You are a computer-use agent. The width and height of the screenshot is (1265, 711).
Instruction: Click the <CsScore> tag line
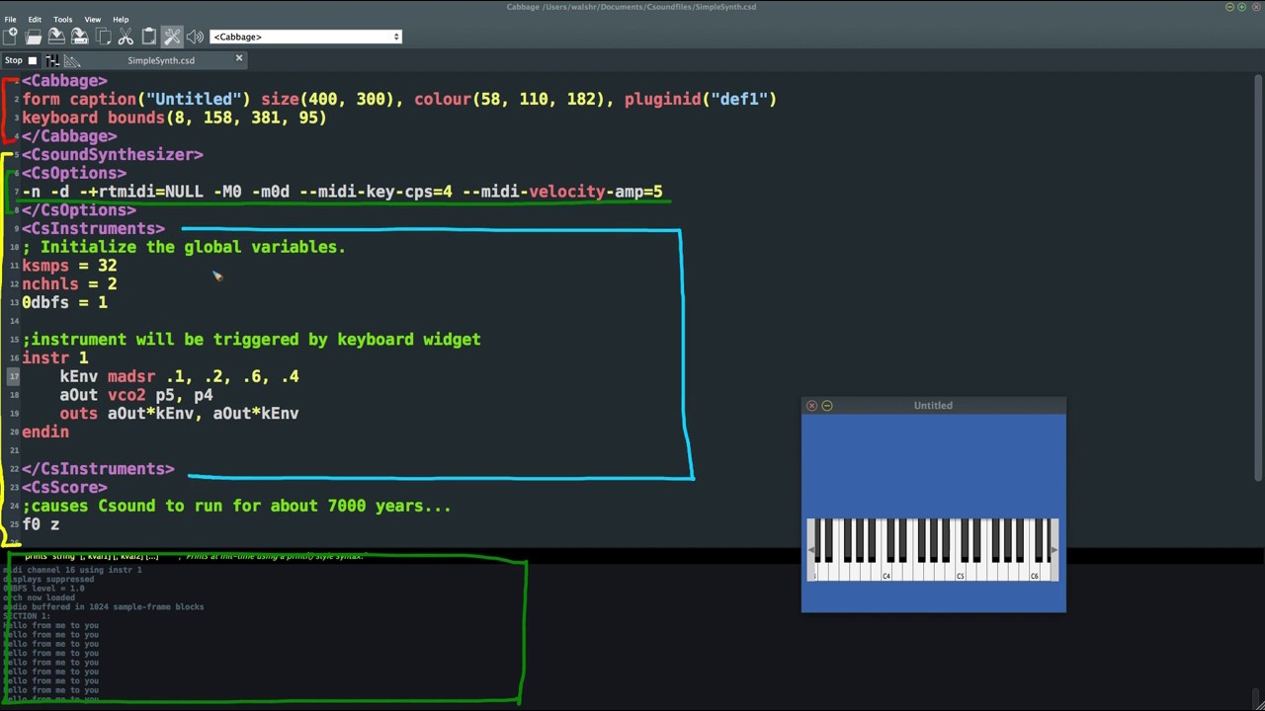point(65,487)
